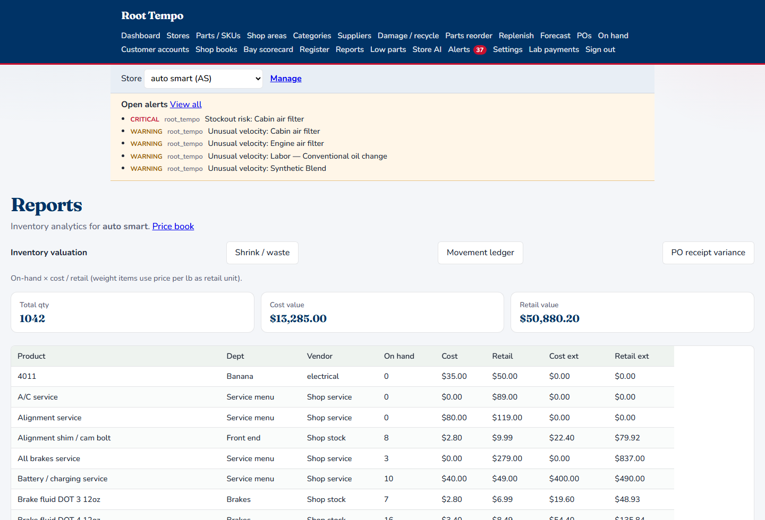Open Parts / SKUs navigation item

(218, 36)
